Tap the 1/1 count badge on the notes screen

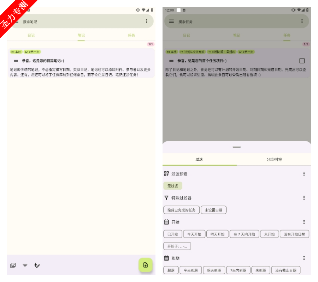[151, 44]
